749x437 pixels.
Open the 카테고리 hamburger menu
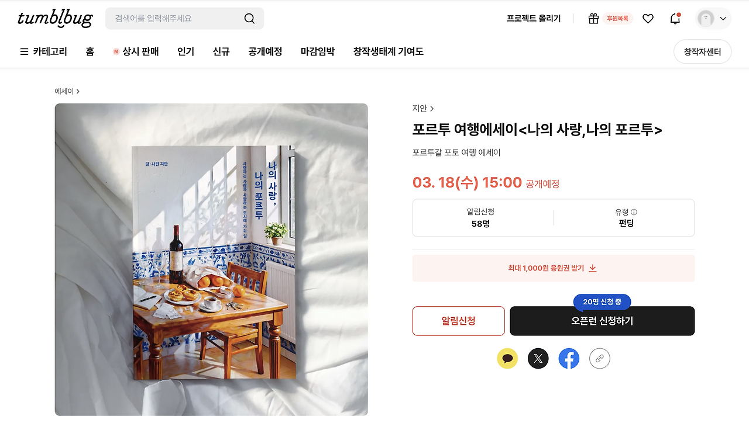coord(43,51)
